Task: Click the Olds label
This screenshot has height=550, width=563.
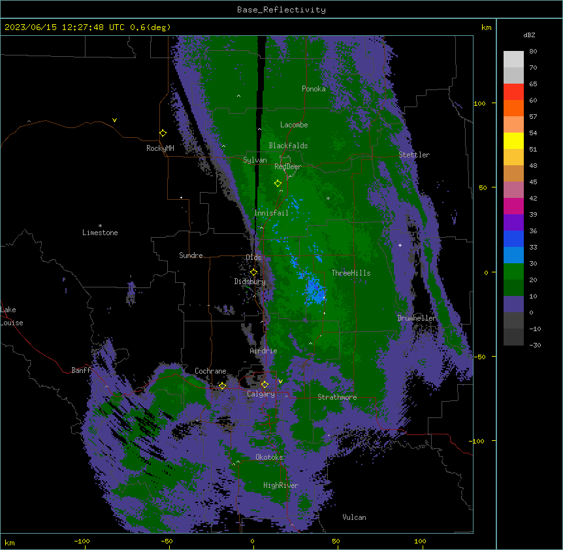Action: [253, 257]
